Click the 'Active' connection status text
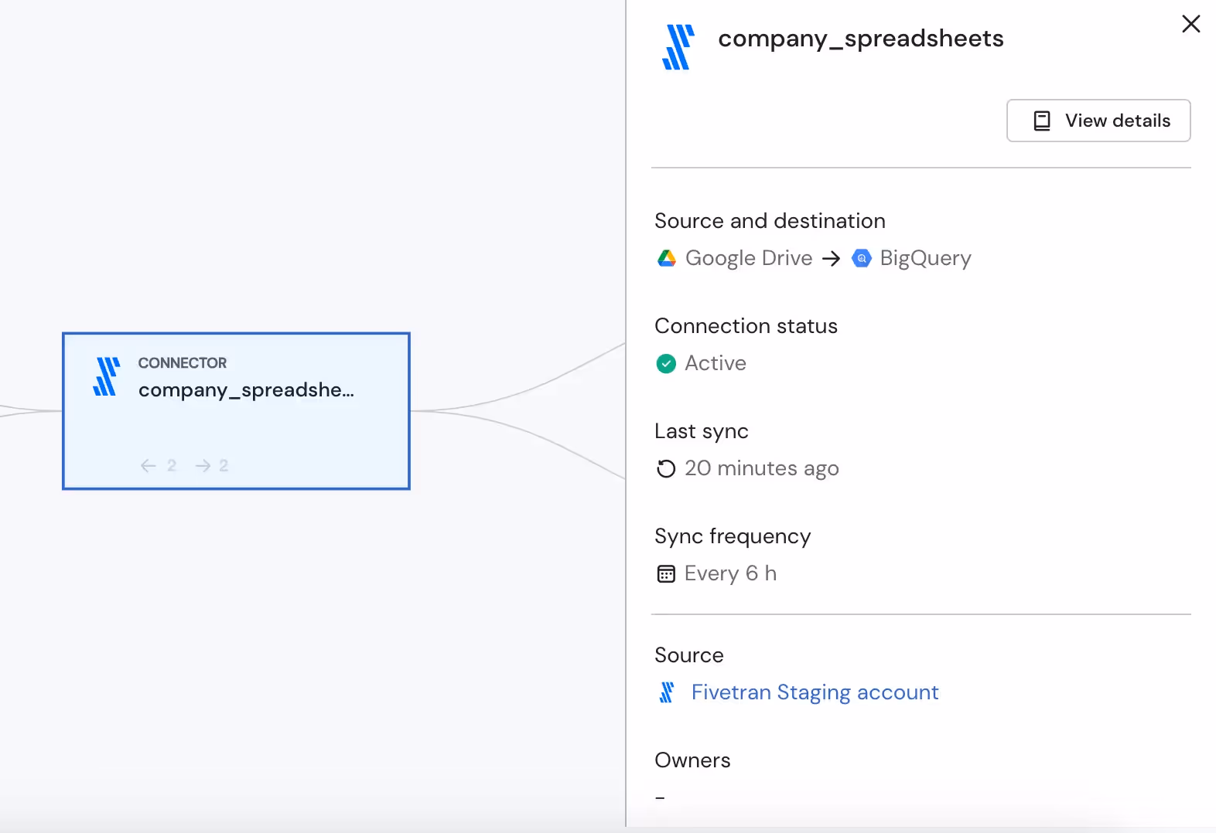This screenshot has height=833, width=1216. pos(716,363)
